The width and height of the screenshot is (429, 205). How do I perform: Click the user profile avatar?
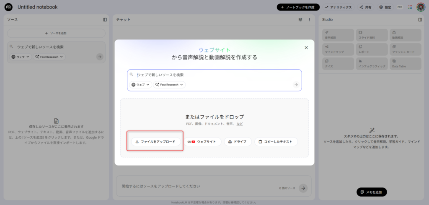point(421,7)
